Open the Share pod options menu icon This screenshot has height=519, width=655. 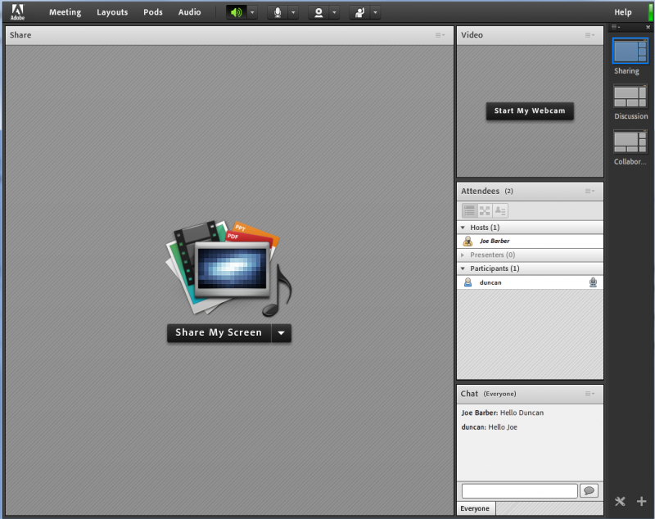click(x=440, y=35)
